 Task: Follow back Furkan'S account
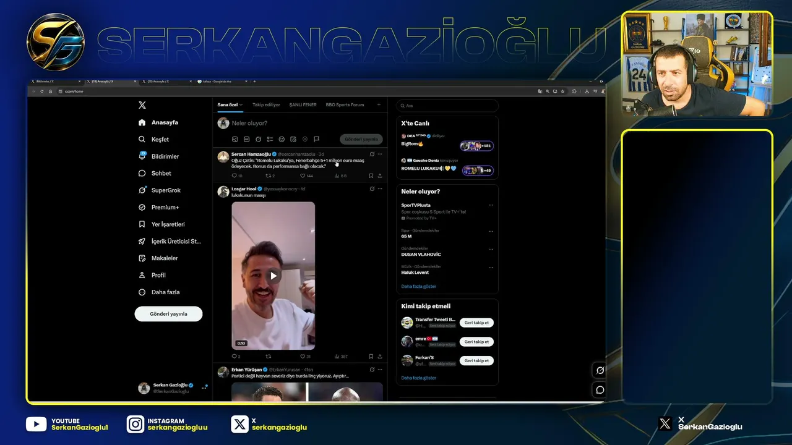pos(476,360)
